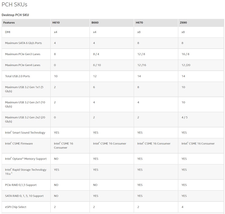Image resolution: width=225 pixels, height=214 pixels.
Task: Click the Z690 value for PCIe Gen4 Lanes
Action: [186, 65]
